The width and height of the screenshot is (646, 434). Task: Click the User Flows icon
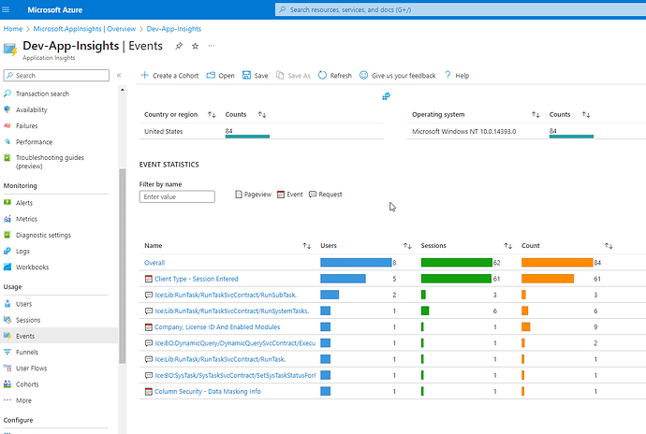tap(7, 369)
